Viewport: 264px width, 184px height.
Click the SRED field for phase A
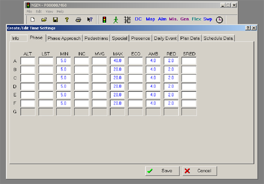tap(189, 60)
